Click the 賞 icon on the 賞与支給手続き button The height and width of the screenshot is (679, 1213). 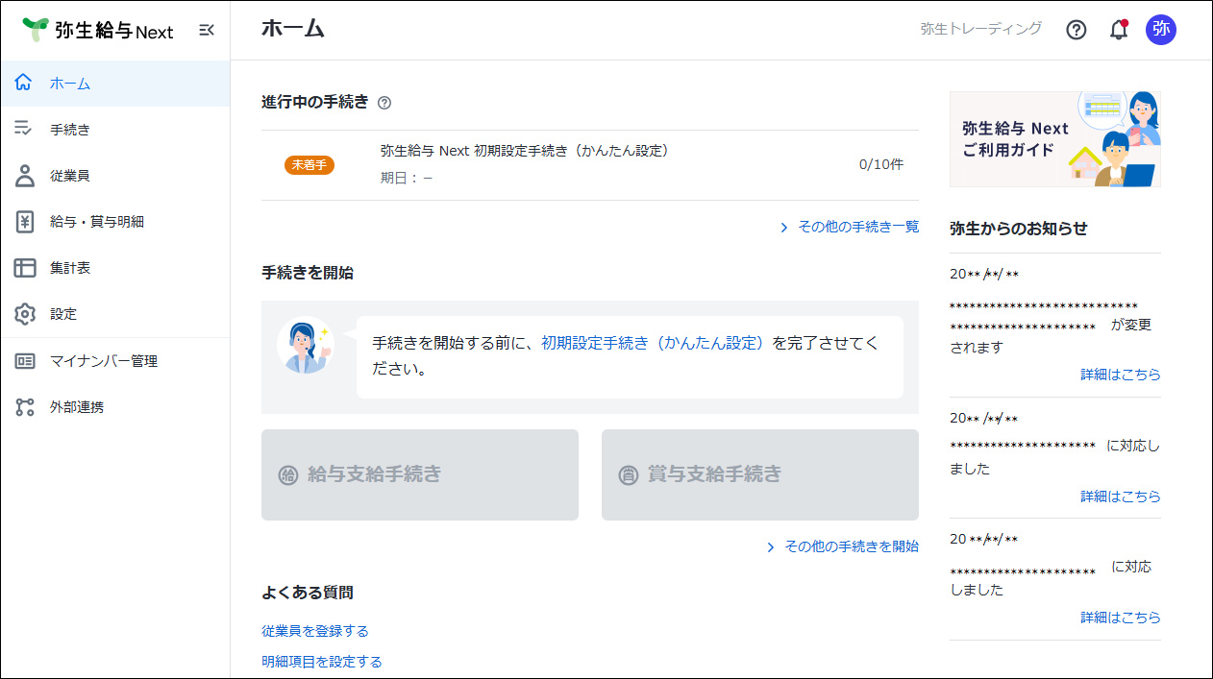[629, 474]
